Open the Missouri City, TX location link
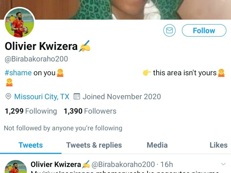 click(x=42, y=97)
